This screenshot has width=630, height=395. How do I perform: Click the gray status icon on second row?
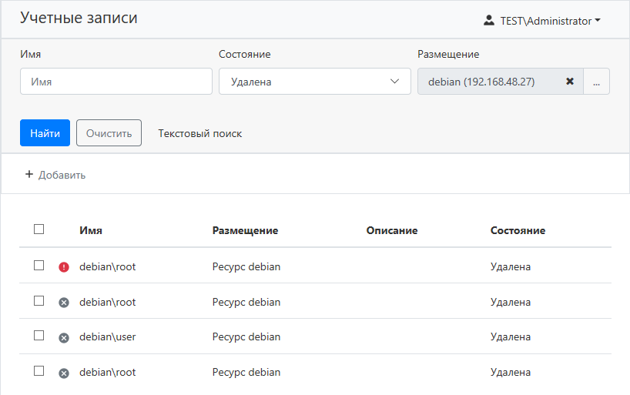64,303
